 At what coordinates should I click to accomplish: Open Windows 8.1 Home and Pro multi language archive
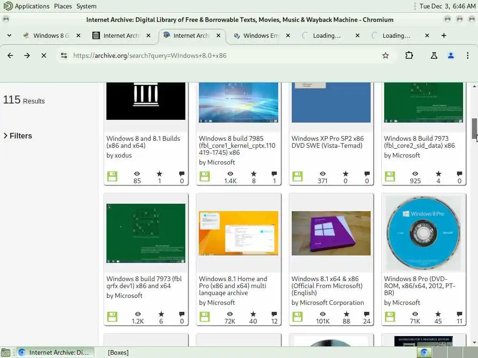coord(233,286)
